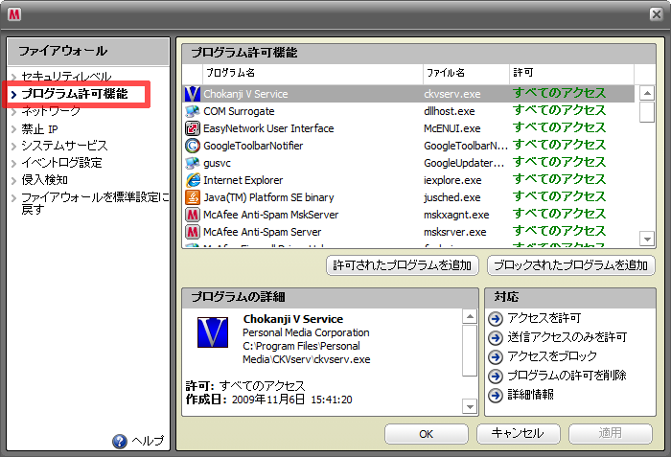Select イベントログ設定 in the sidebar

(x=61, y=163)
